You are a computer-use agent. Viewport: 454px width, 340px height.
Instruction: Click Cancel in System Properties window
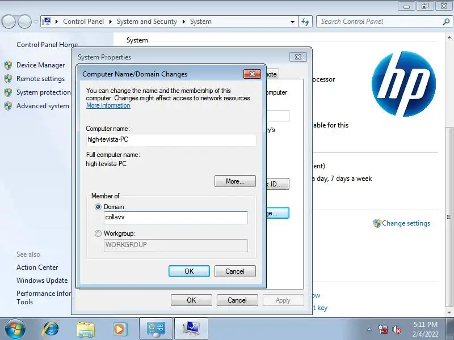click(237, 300)
